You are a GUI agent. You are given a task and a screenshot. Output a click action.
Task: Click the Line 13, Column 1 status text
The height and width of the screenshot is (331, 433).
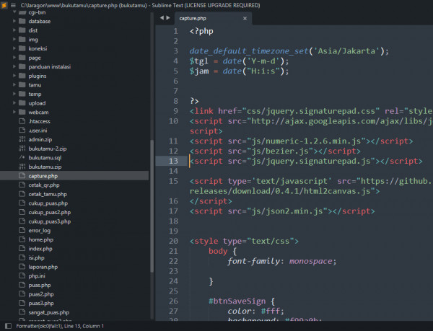(x=84, y=326)
